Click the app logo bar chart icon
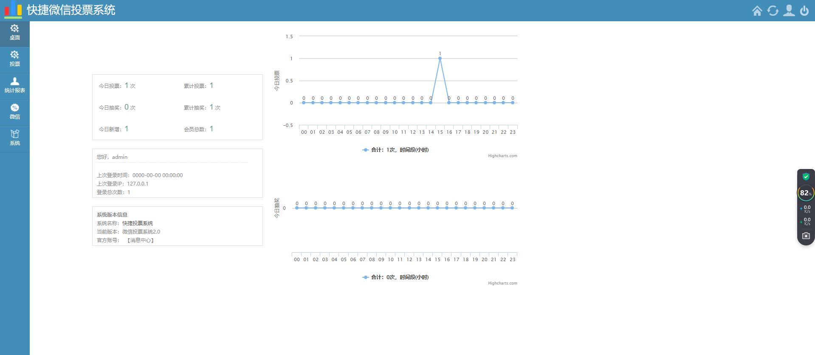The height and width of the screenshot is (355, 815). click(13, 10)
